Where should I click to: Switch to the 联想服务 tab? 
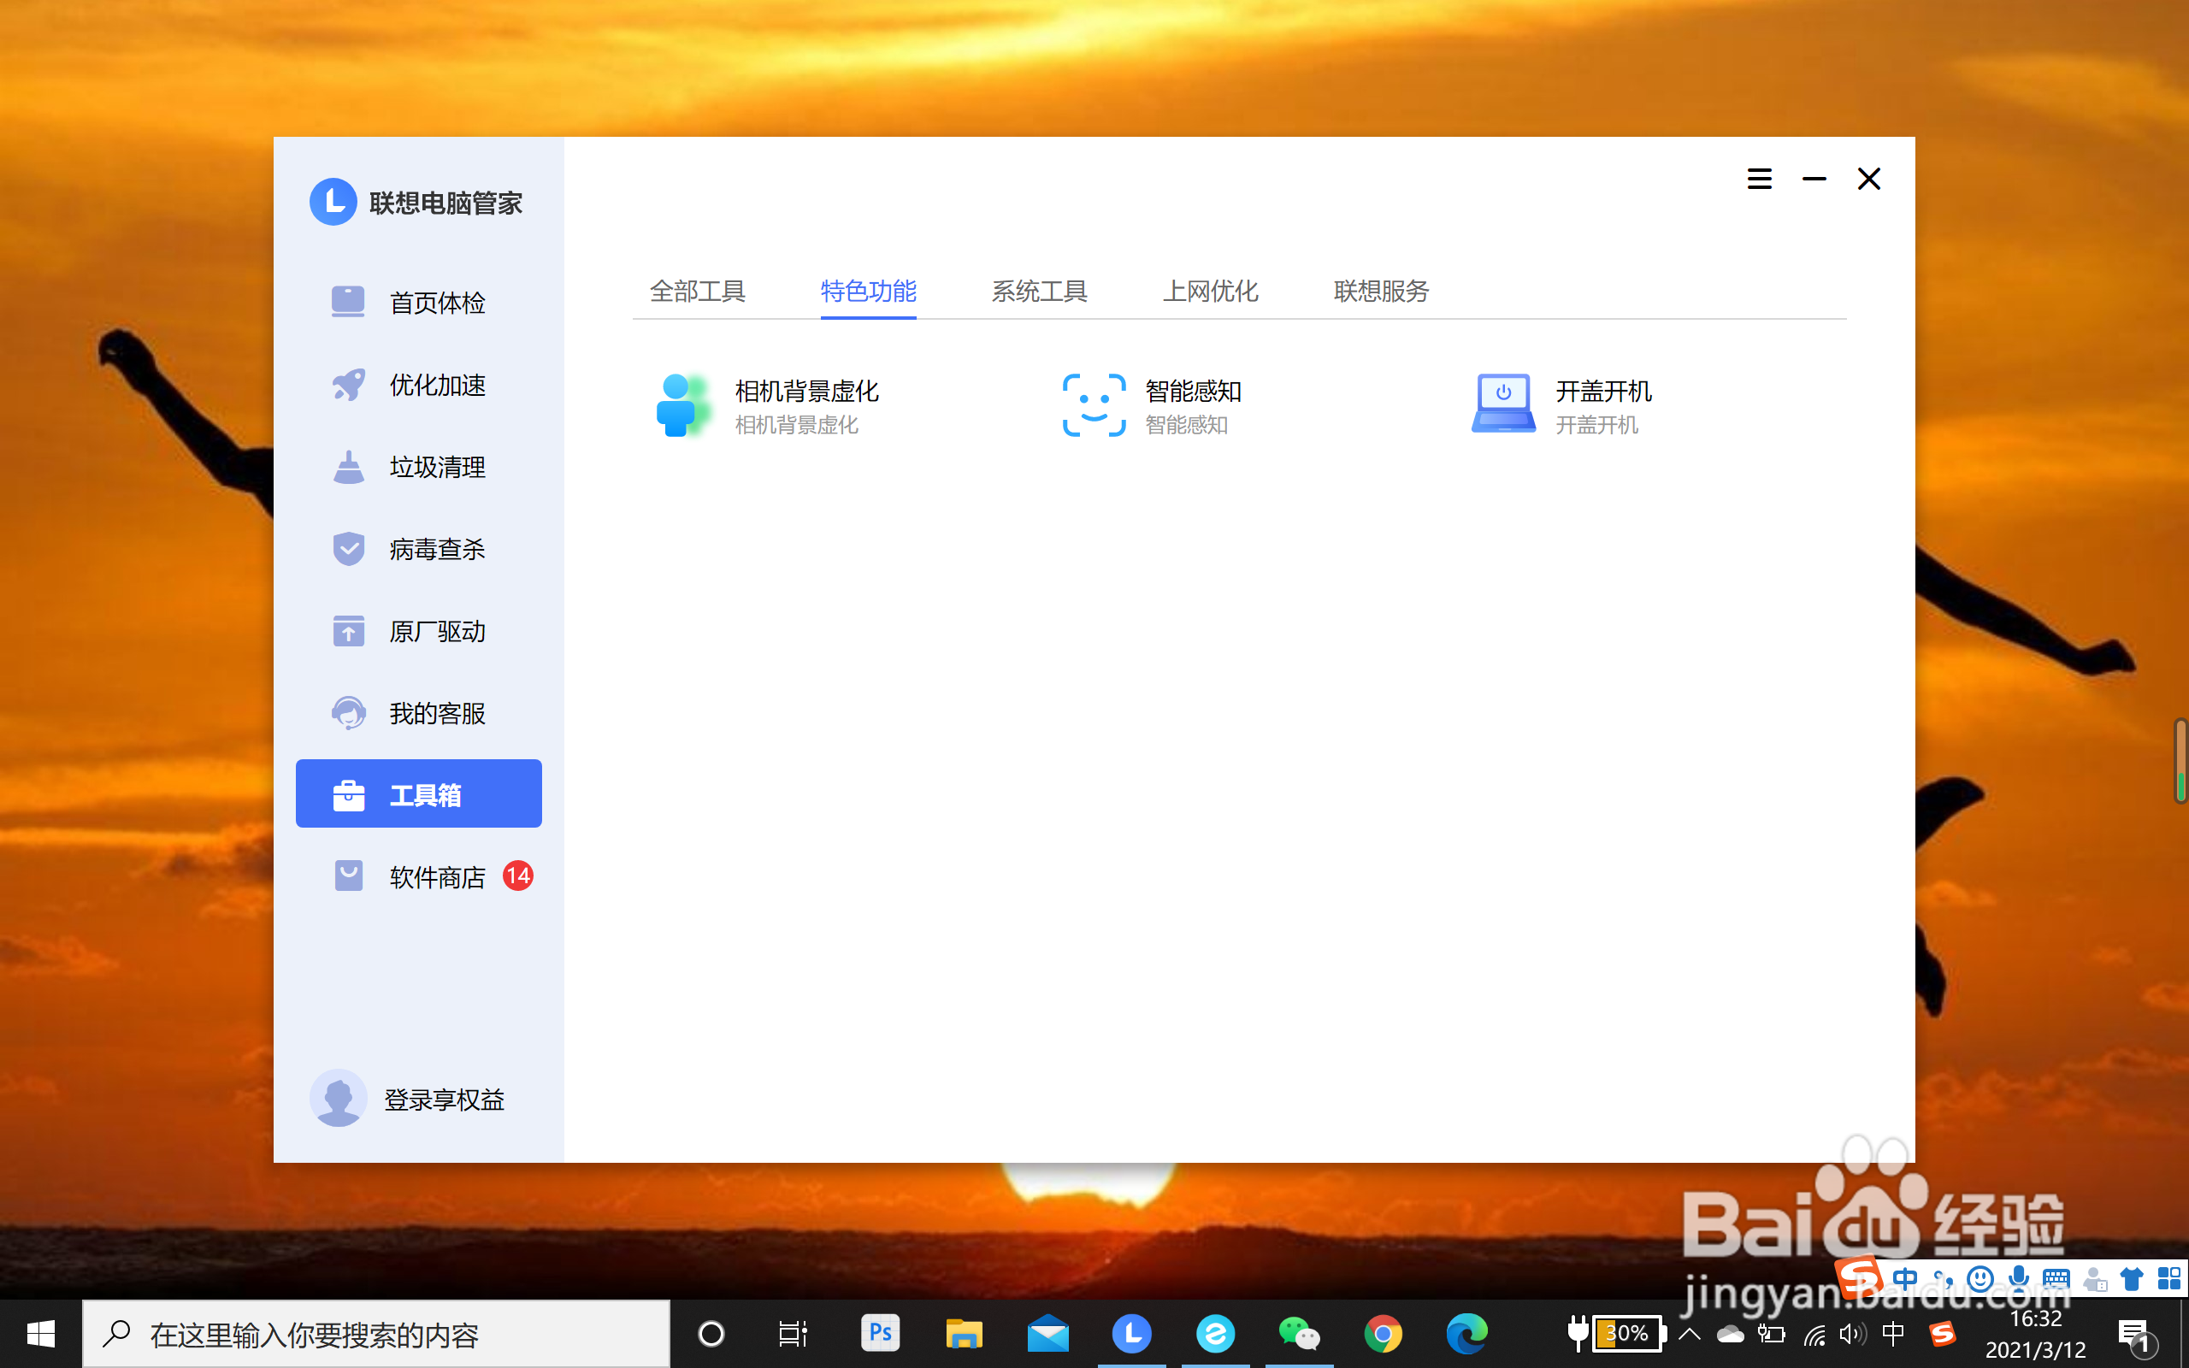1380,292
